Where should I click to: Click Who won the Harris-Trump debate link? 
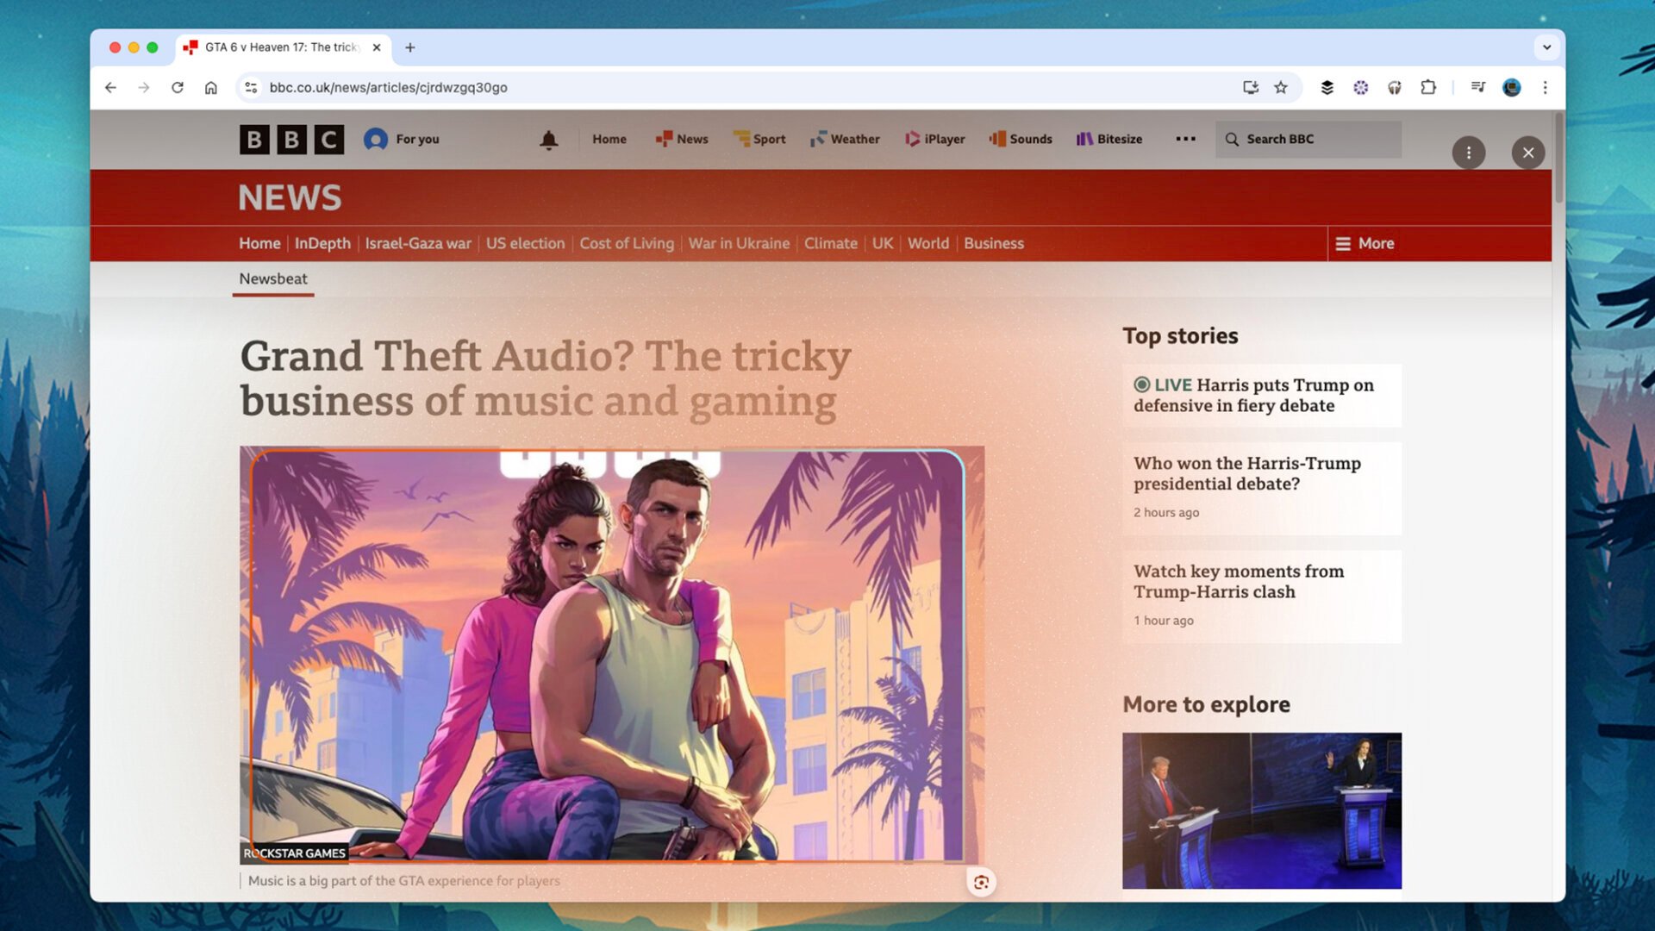coord(1247,473)
